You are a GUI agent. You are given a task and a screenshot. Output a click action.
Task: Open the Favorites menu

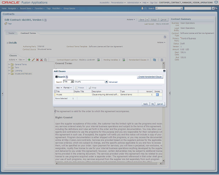40,8
